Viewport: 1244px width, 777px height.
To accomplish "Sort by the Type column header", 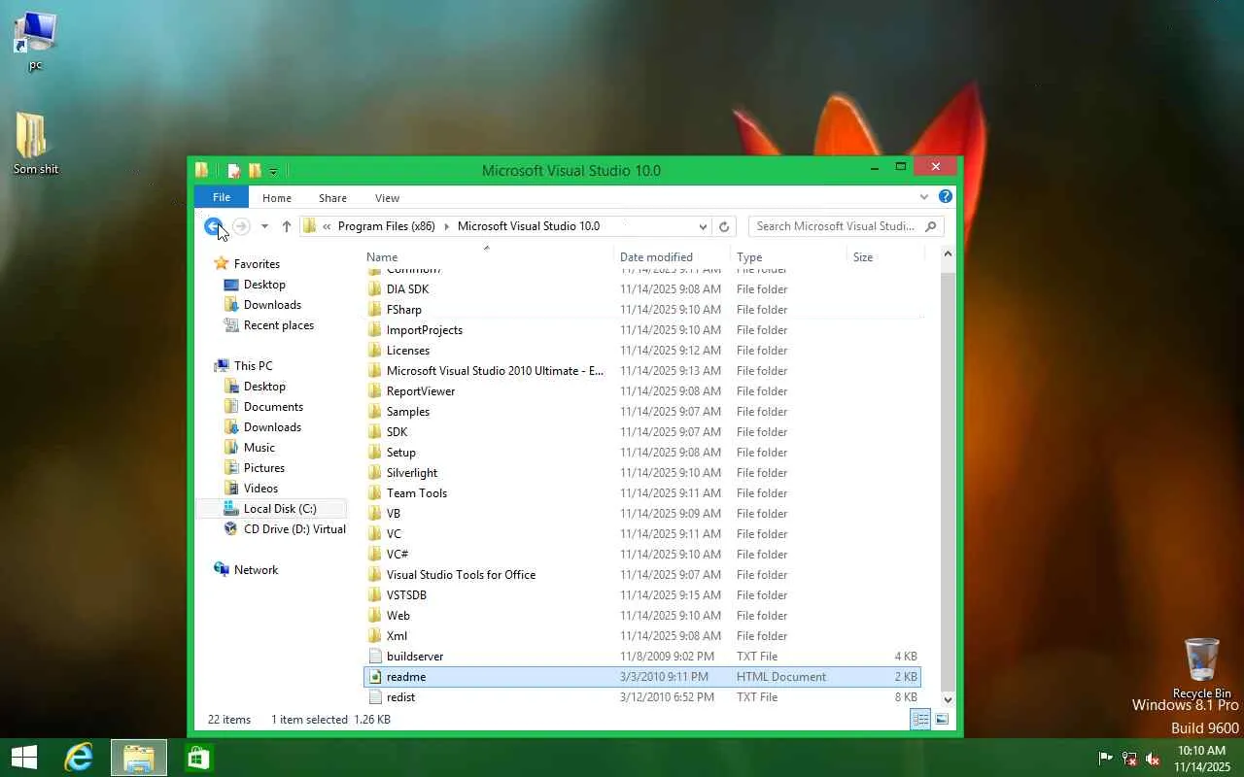I will [x=790, y=257].
